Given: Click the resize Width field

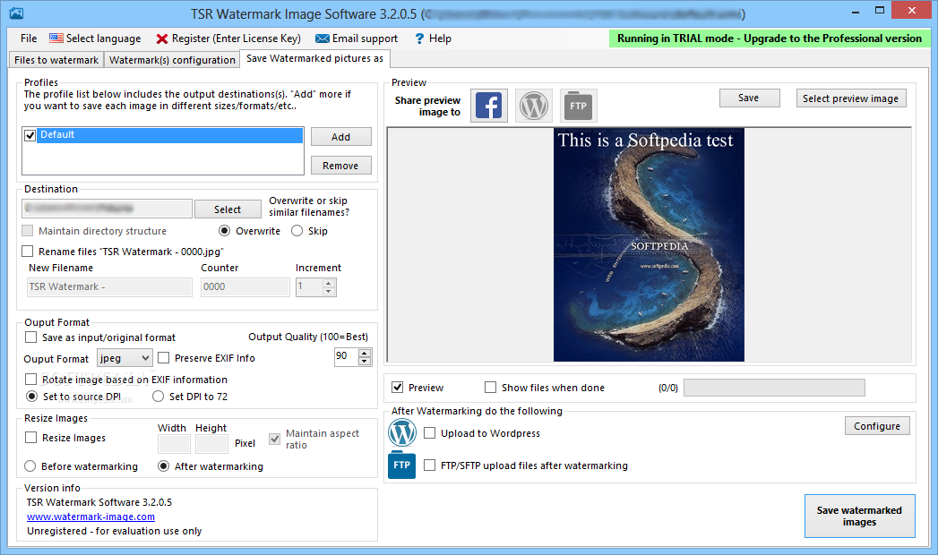Looking at the screenshot, I should pyautogui.click(x=174, y=444).
